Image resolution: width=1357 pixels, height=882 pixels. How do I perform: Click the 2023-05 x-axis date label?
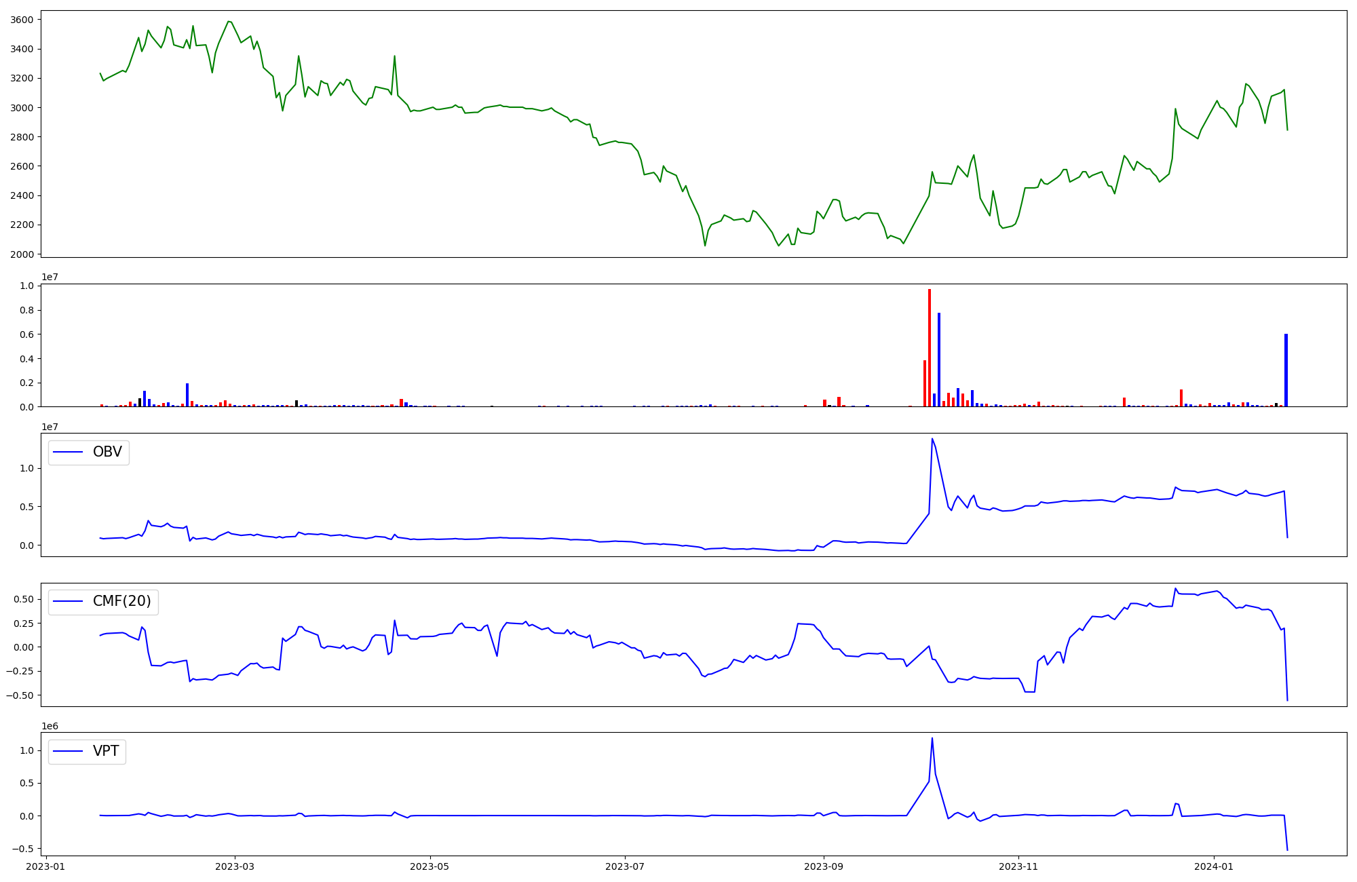(430, 866)
